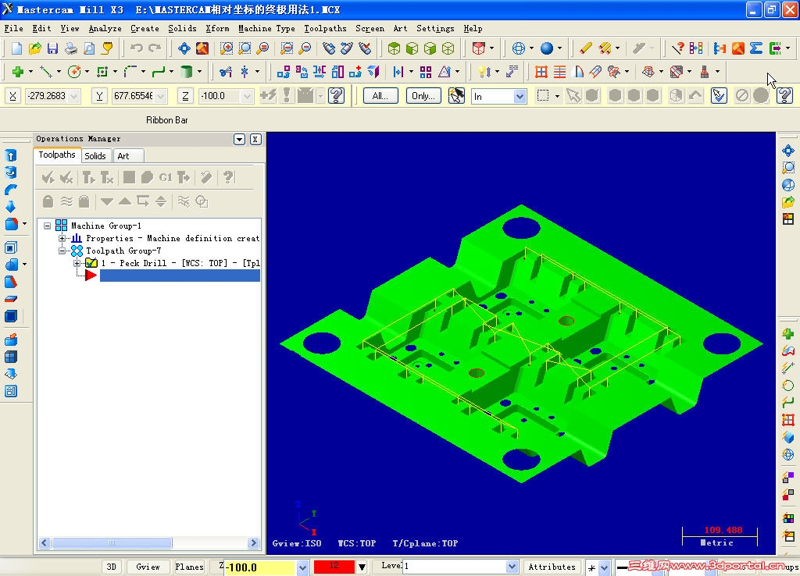The width and height of the screenshot is (800, 576).
Task: Click the yellow Z -100.0 input field
Action: pos(259,567)
